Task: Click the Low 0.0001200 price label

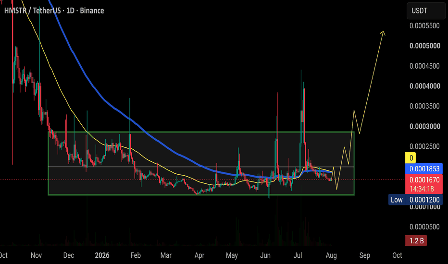Action: pyautogui.click(x=415, y=200)
